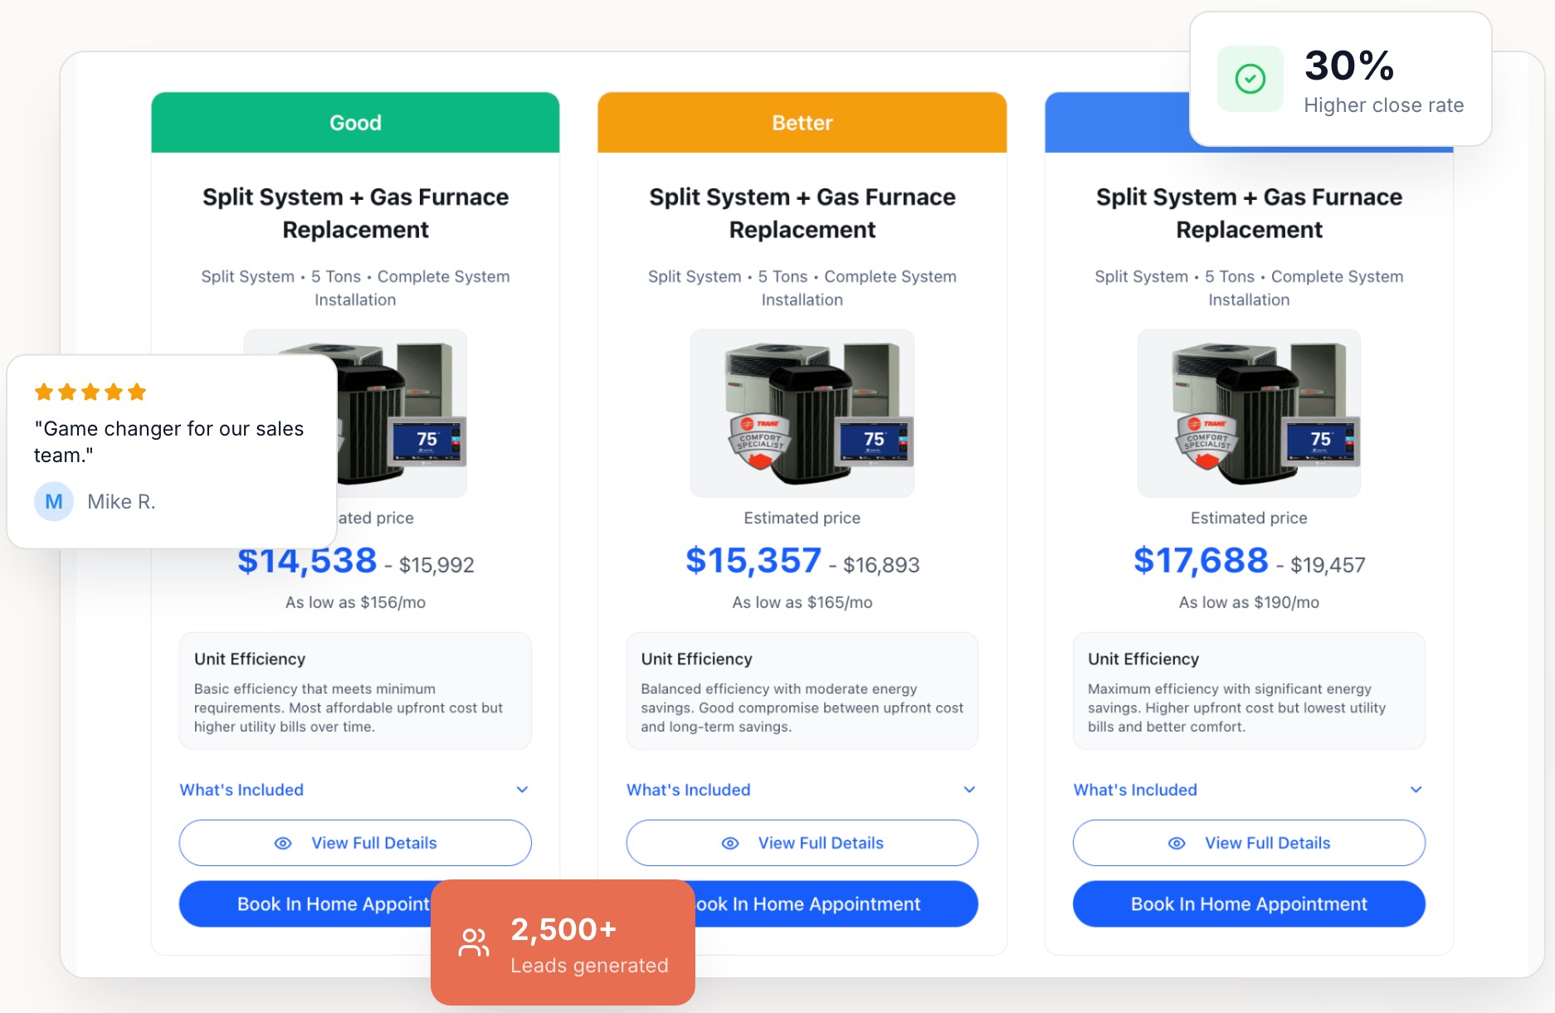Image resolution: width=1555 pixels, height=1013 pixels.
Task: Book In Home Appointment for the $17,688 plan
Action: coord(1249,904)
